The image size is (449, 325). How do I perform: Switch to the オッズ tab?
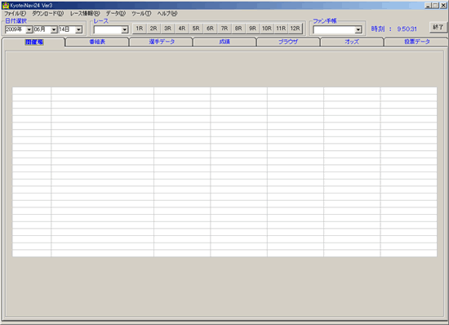[x=352, y=42]
